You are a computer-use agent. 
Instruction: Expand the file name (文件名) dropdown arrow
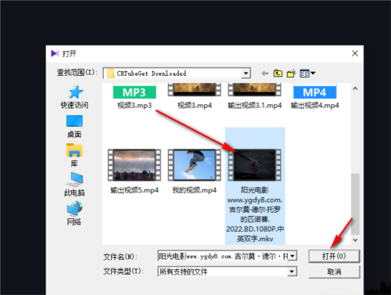point(292,256)
